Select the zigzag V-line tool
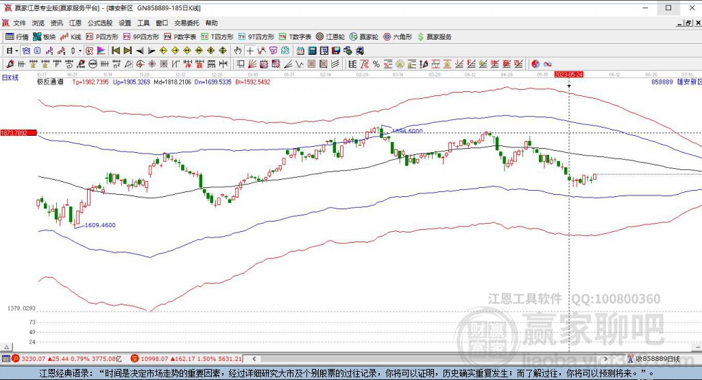 click(x=300, y=64)
